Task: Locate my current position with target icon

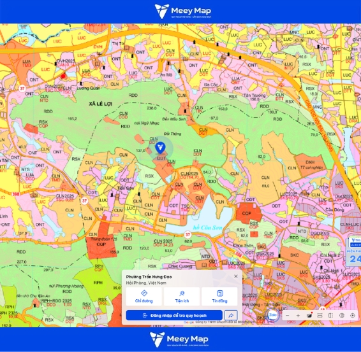Action: pos(353,316)
